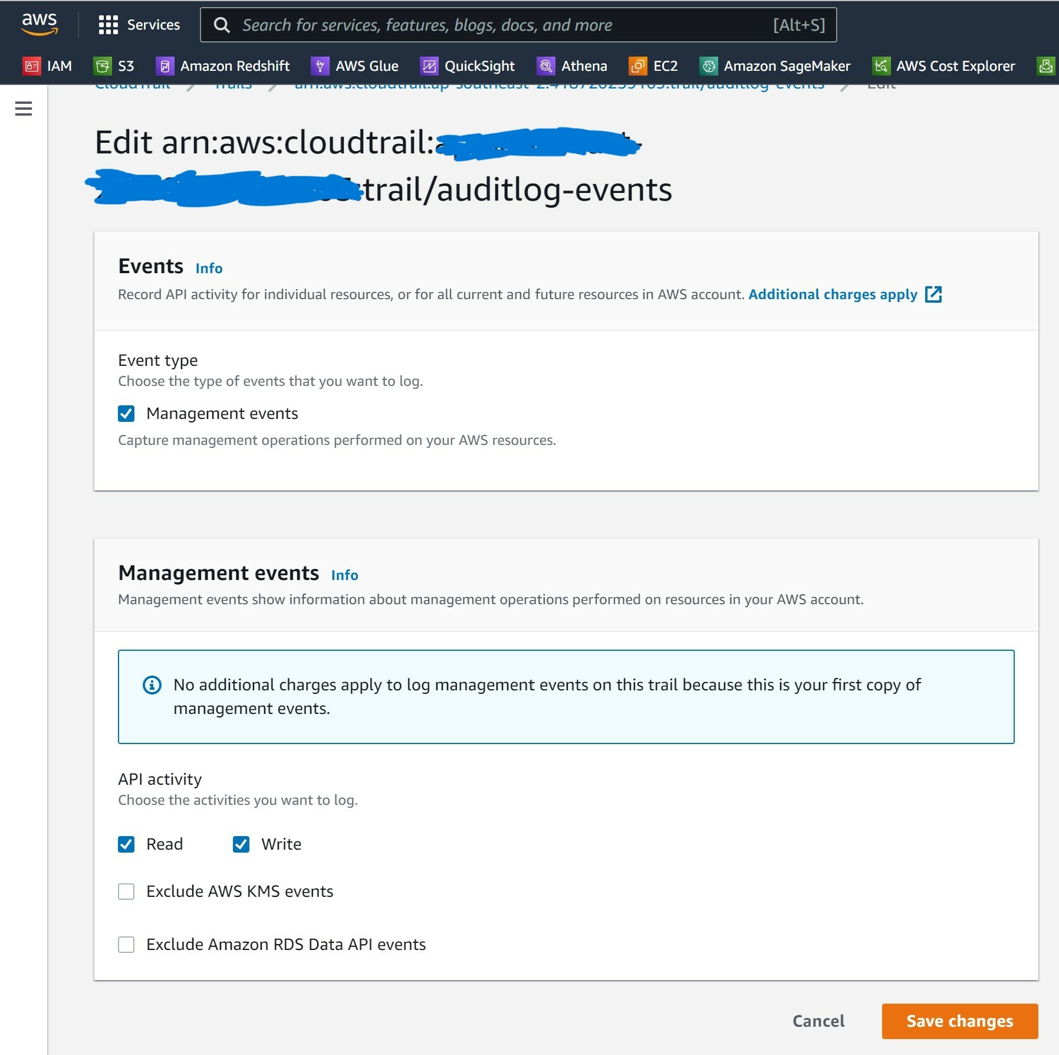Open the Additional charges apply link
The height and width of the screenshot is (1055, 1059).
[x=833, y=294]
